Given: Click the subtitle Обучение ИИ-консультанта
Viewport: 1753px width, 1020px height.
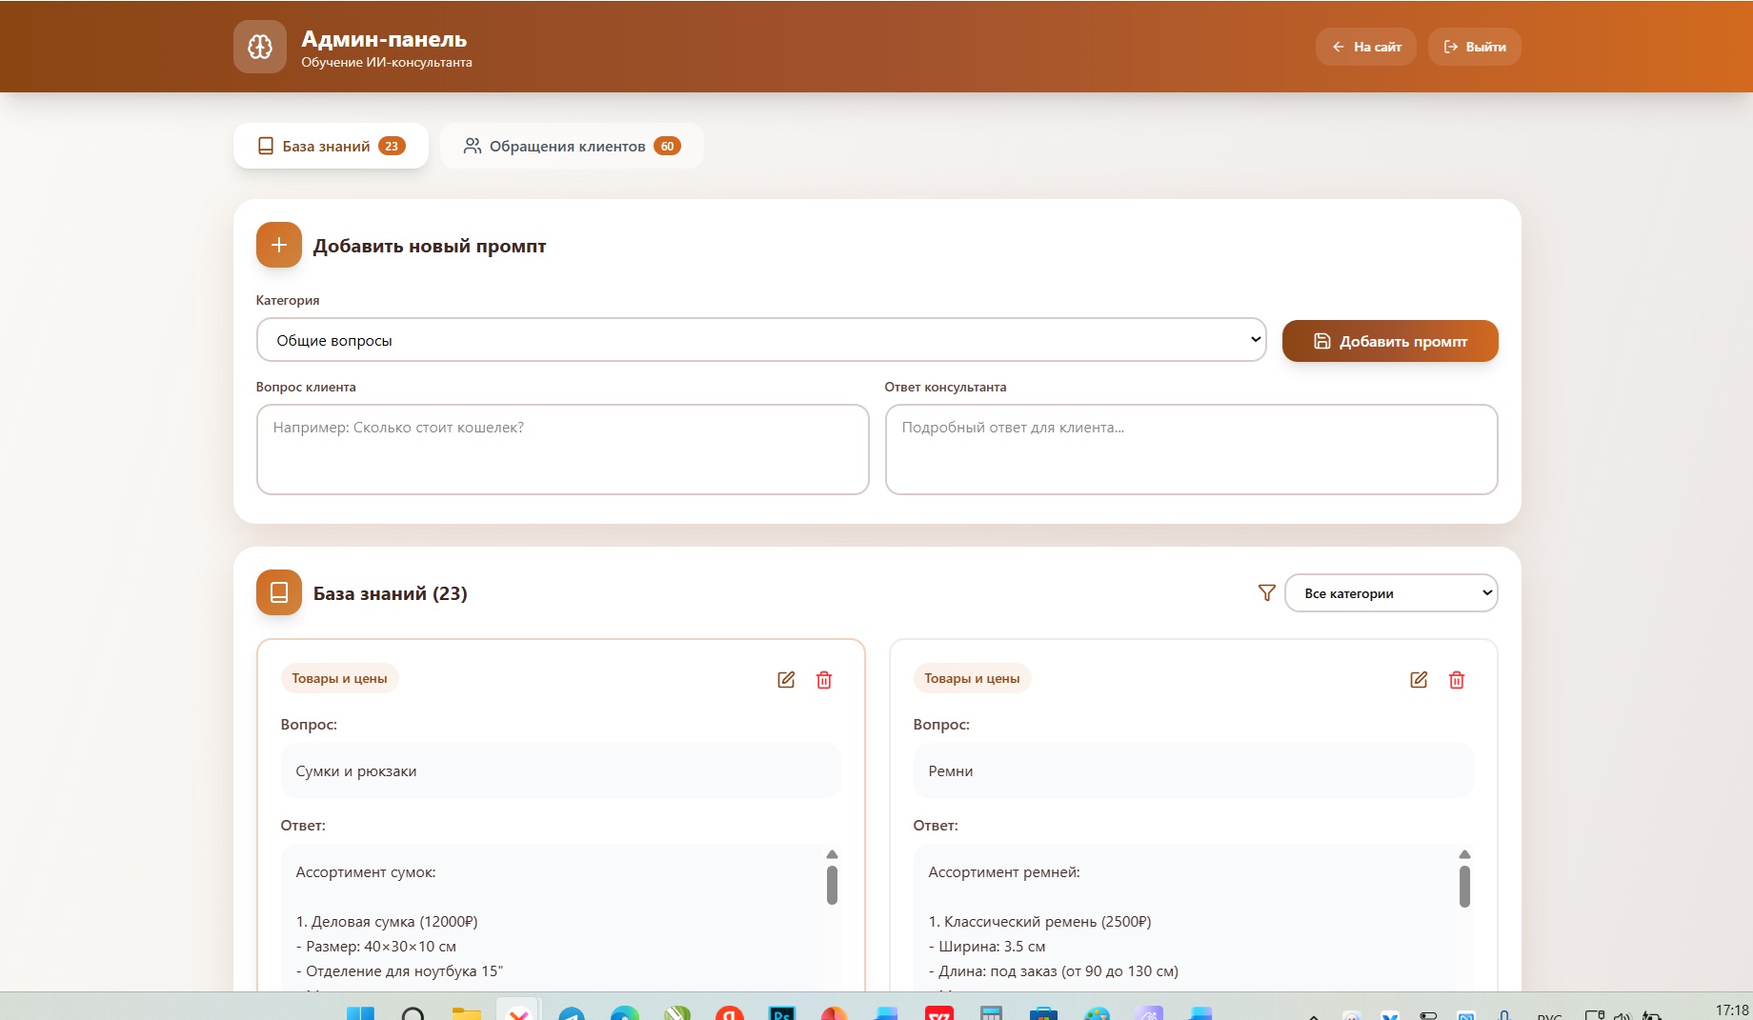Looking at the screenshot, I should click(x=387, y=63).
